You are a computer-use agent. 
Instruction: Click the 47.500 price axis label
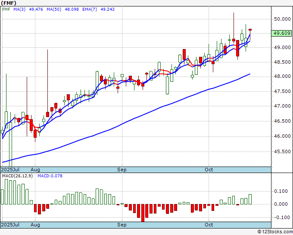pyautogui.click(x=282, y=92)
